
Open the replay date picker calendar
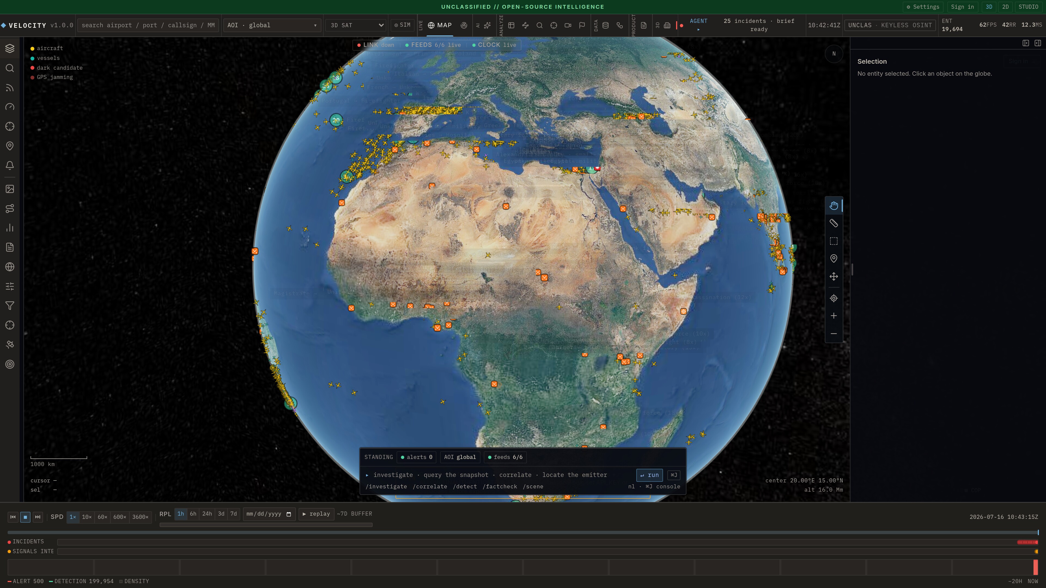tap(289, 514)
